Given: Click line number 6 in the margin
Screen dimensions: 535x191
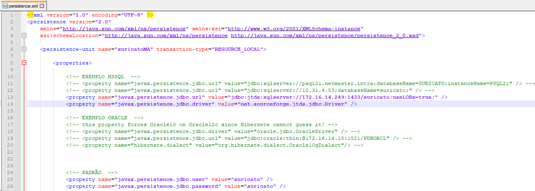Looking at the screenshot, I should pos(12,49).
